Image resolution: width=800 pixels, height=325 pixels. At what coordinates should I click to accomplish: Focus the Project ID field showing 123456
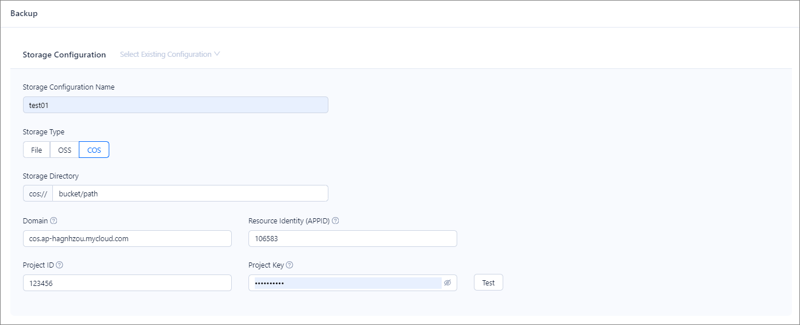coord(127,283)
